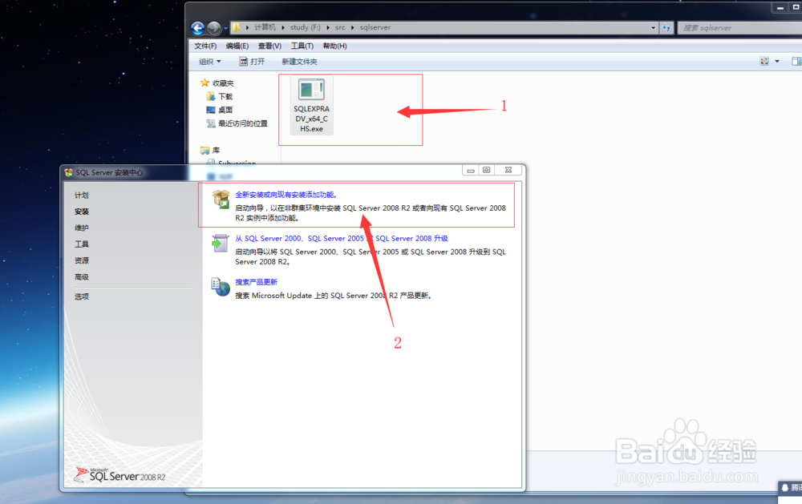Minimize the SQL Server 安装中心 window
Screen dimensions: 802x504
click(x=471, y=170)
